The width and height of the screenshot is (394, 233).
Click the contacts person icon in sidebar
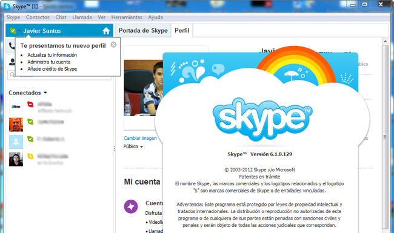coord(12,62)
